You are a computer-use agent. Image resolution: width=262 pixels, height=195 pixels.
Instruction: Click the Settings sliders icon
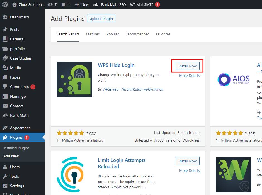5,186
